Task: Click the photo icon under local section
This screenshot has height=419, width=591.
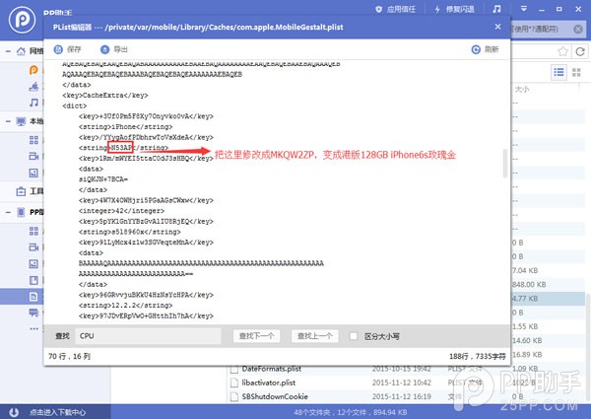Action: point(33,173)
